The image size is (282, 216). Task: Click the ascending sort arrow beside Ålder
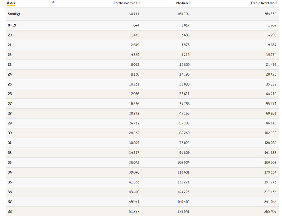coord(53,2)
